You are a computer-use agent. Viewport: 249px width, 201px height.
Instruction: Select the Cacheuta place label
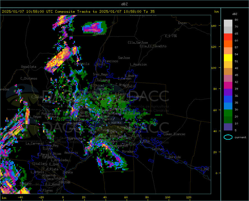[x=52, y=117]
